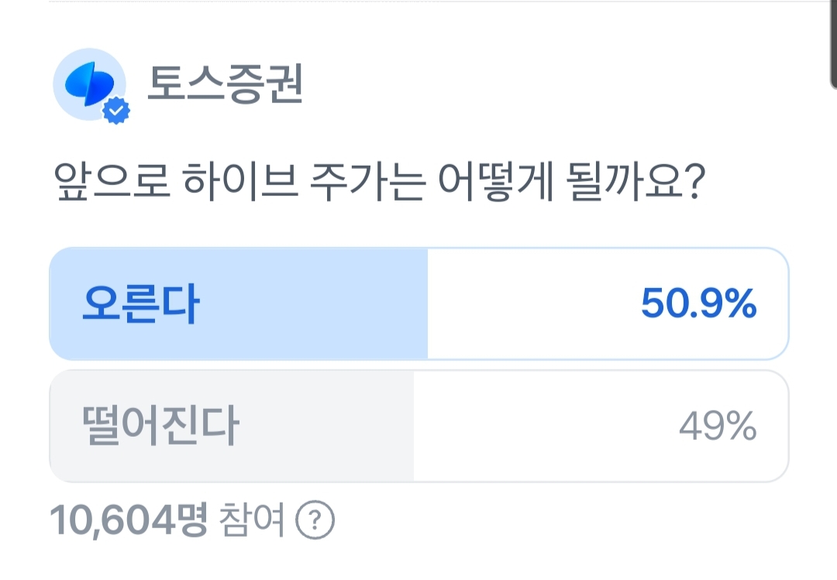The image size is (837, 580).
Task: Vote for the 오른다 poll option
Action: coord(418,304)
